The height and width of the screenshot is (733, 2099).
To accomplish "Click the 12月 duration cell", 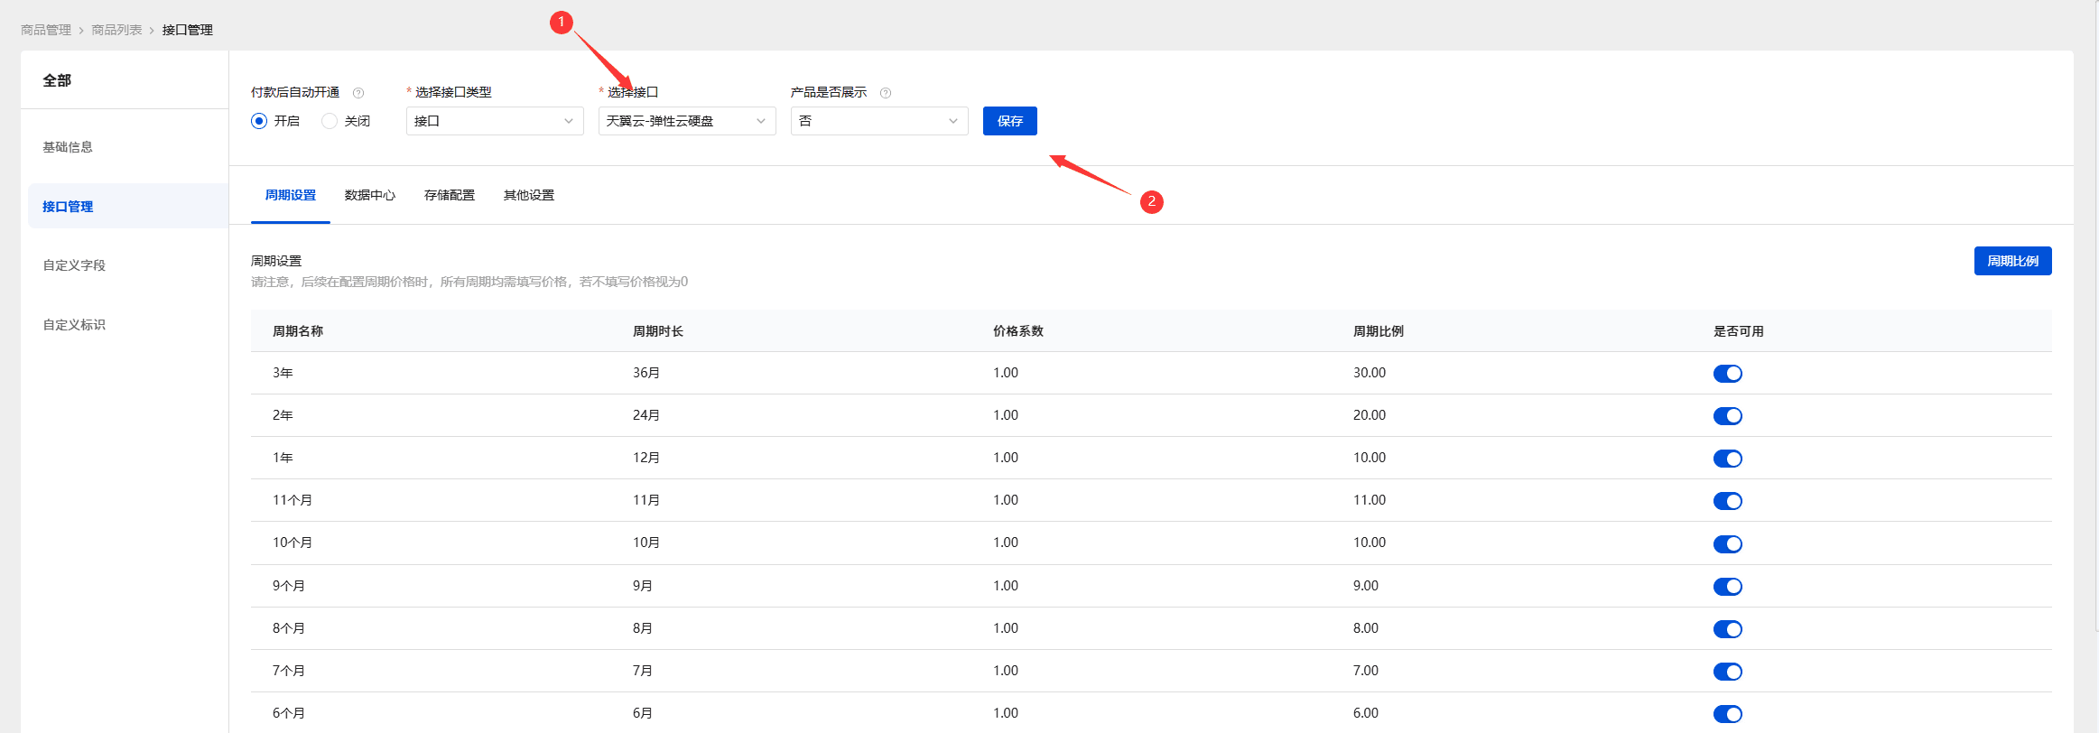I will (x=646, y=458).
